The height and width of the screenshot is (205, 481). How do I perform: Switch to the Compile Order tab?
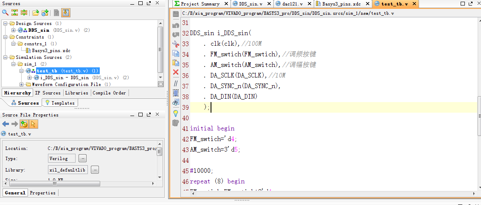(109, 93)
